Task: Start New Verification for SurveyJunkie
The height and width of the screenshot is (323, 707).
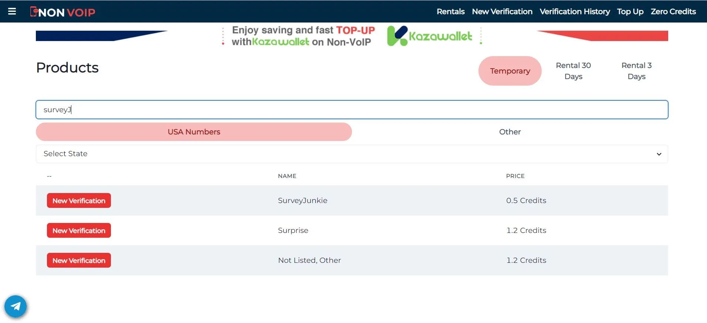Action: tap(79, 200)
